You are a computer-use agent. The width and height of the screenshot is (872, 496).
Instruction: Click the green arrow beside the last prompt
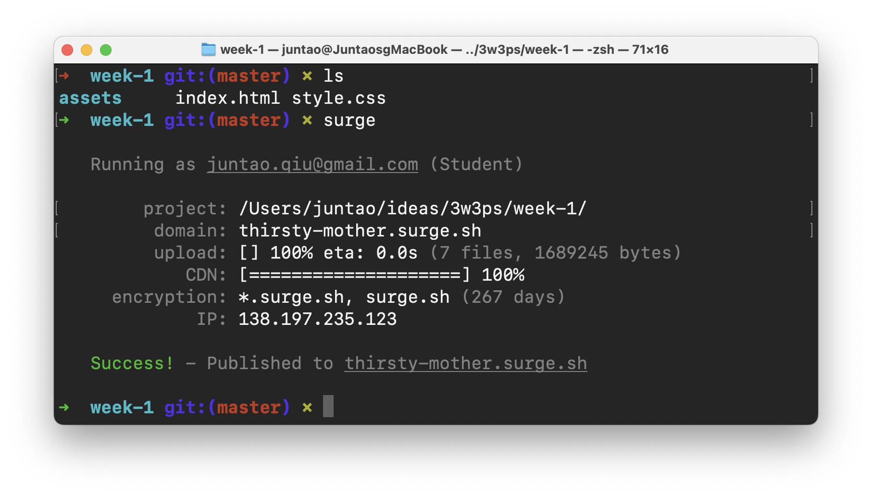64,407
